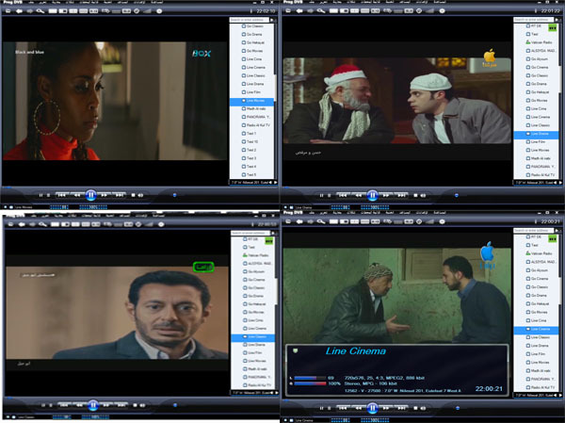Select 'Test' channel in Line Cinema window list

(534, 245)
